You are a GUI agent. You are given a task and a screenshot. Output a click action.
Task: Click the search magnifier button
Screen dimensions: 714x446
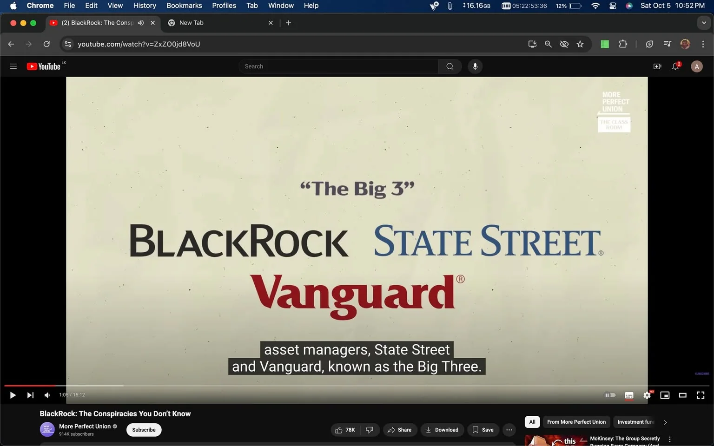pyautogui.click(x=450, y=66)
